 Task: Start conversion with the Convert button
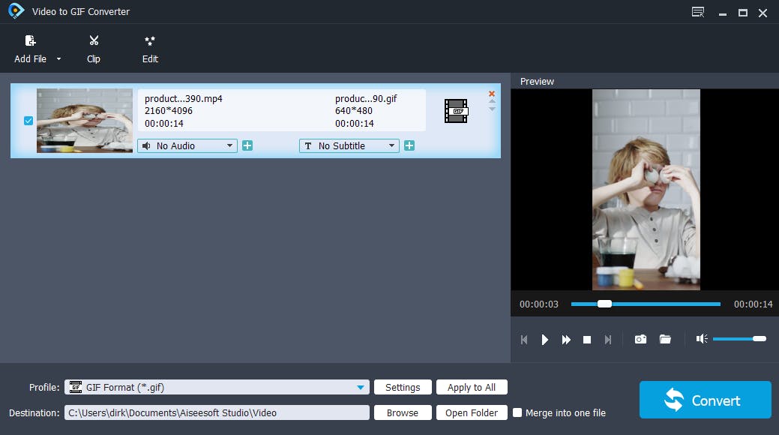pos(705,400)
